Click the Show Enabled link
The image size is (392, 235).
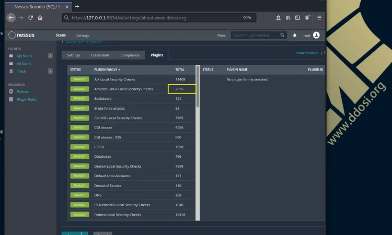[307, 53]
